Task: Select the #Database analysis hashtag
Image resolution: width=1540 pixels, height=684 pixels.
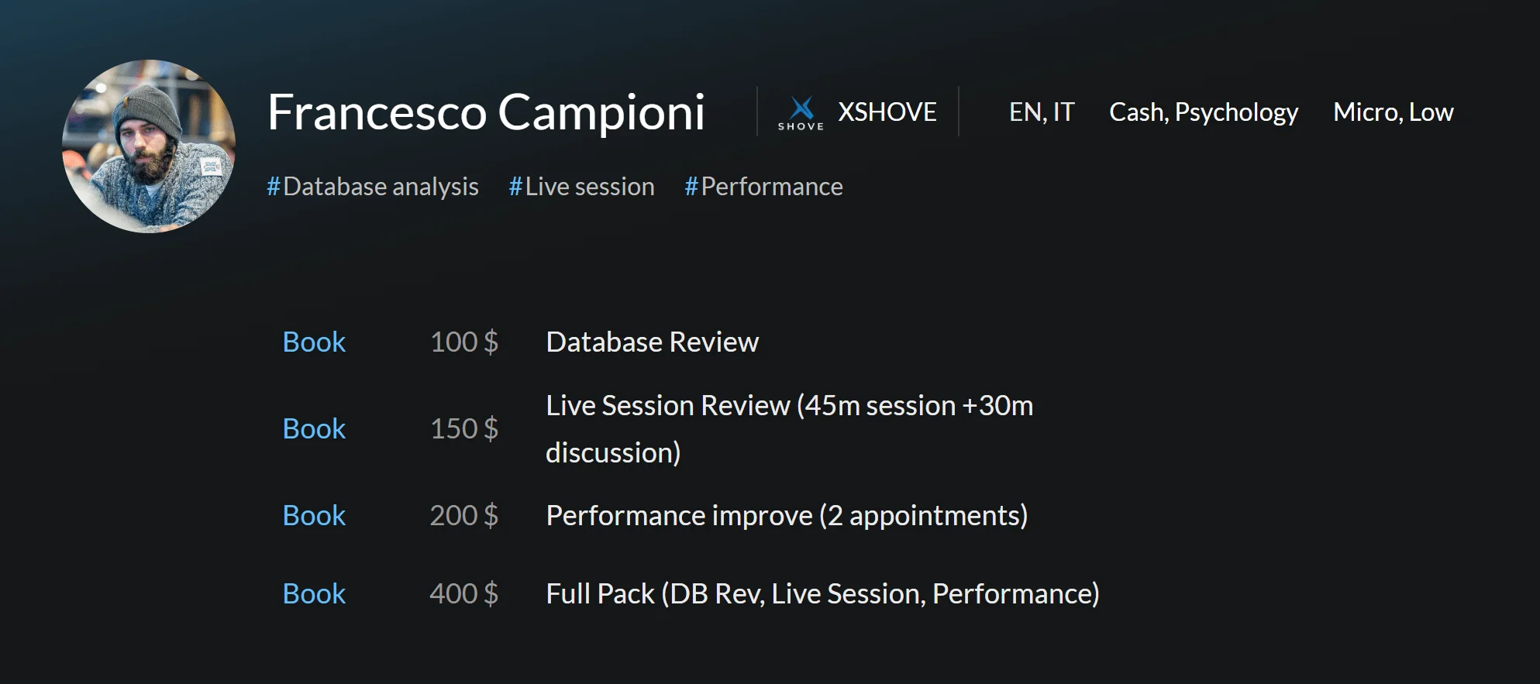Action: [373, 187]
